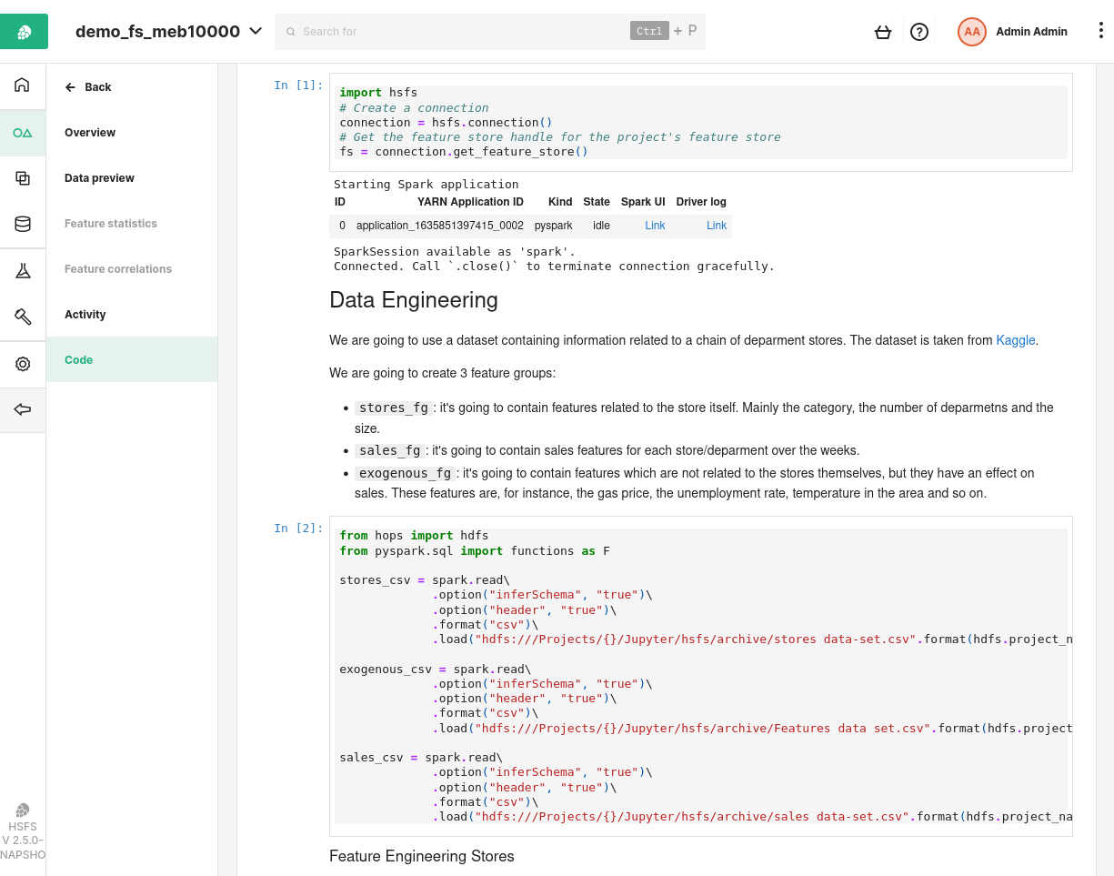Click the database storage icon in sidebar
The height and width of the screenshot is (876, 1114).
coord(23,224)
